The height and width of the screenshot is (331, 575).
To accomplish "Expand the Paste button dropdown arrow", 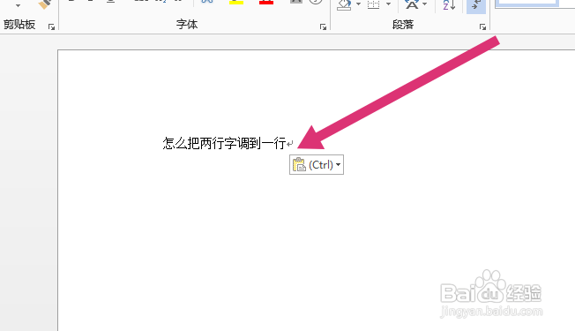I will coord(18,5).
